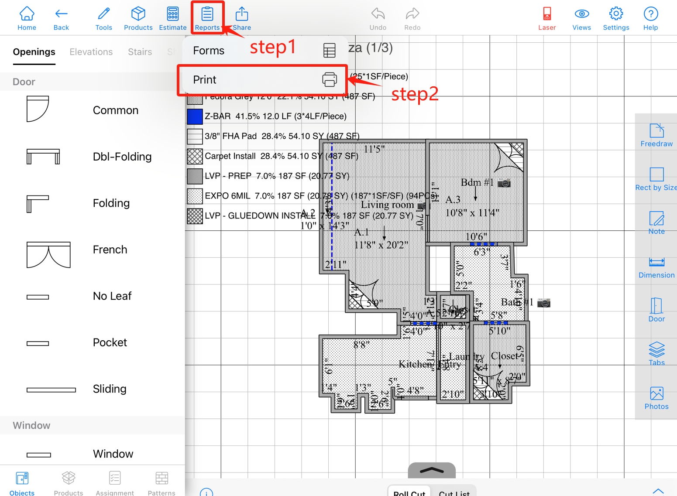Image resolution: width=677 pixels, height=496 pixels.
Task: Select the Door tool in right sidebar
Action: click(x=656, y=310)
